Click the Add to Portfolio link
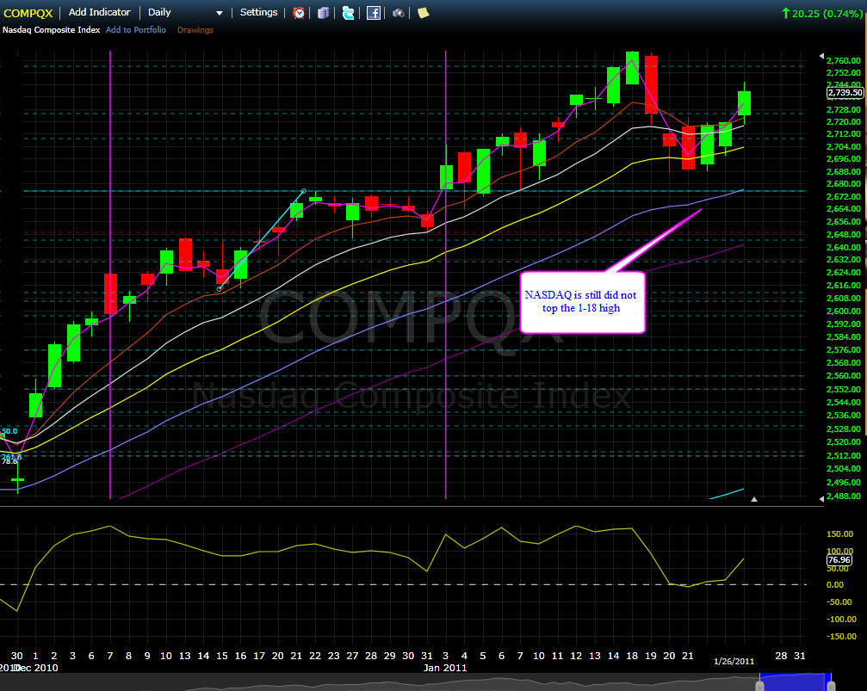Screen dimensions: 867x691 (136, 30)
